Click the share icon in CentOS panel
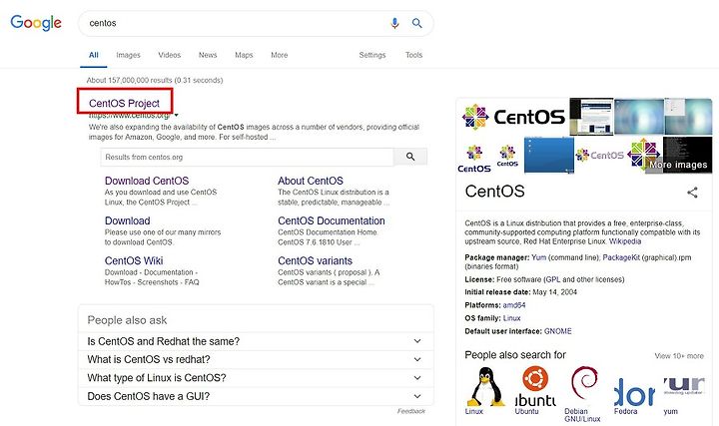 click(692, 193)
